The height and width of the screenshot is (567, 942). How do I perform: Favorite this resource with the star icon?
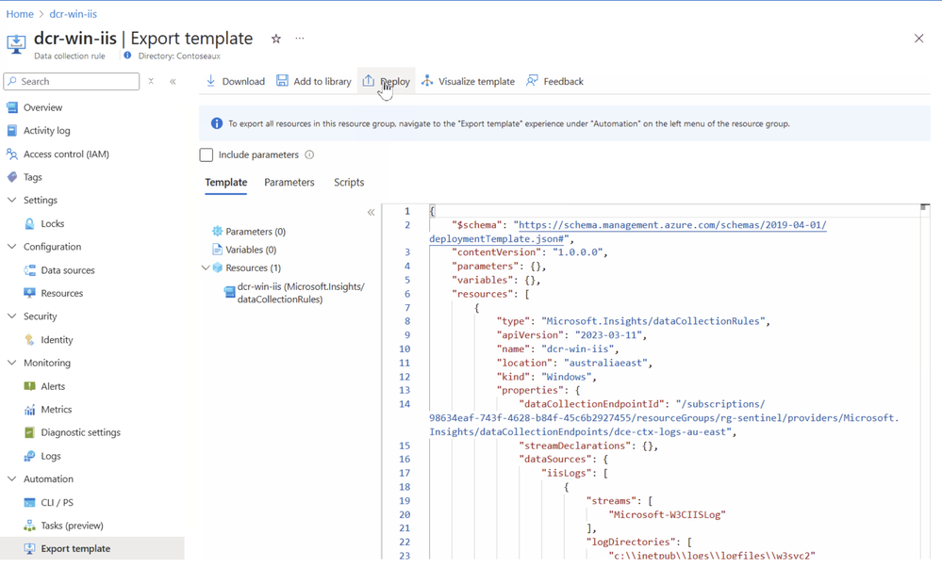276,39
